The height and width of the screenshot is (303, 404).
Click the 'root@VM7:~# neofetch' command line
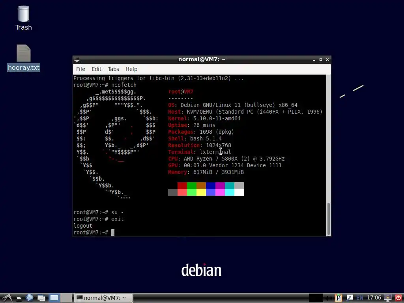pyautogui.click(x=105, y=85)
